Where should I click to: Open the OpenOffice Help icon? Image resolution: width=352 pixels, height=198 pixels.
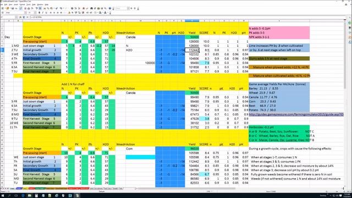pyautogui.click(x=110, y=8)
